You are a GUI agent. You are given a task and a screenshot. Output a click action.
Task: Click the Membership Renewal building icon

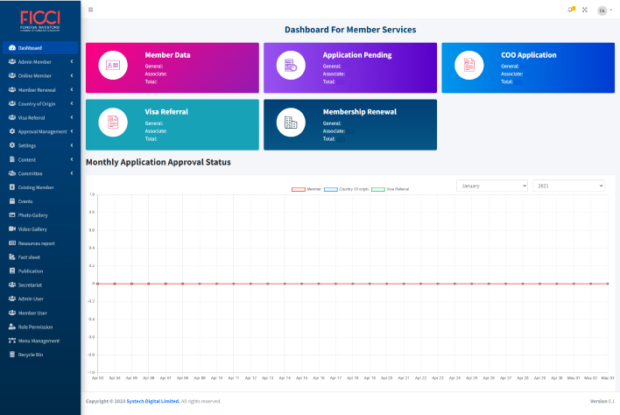291,124
